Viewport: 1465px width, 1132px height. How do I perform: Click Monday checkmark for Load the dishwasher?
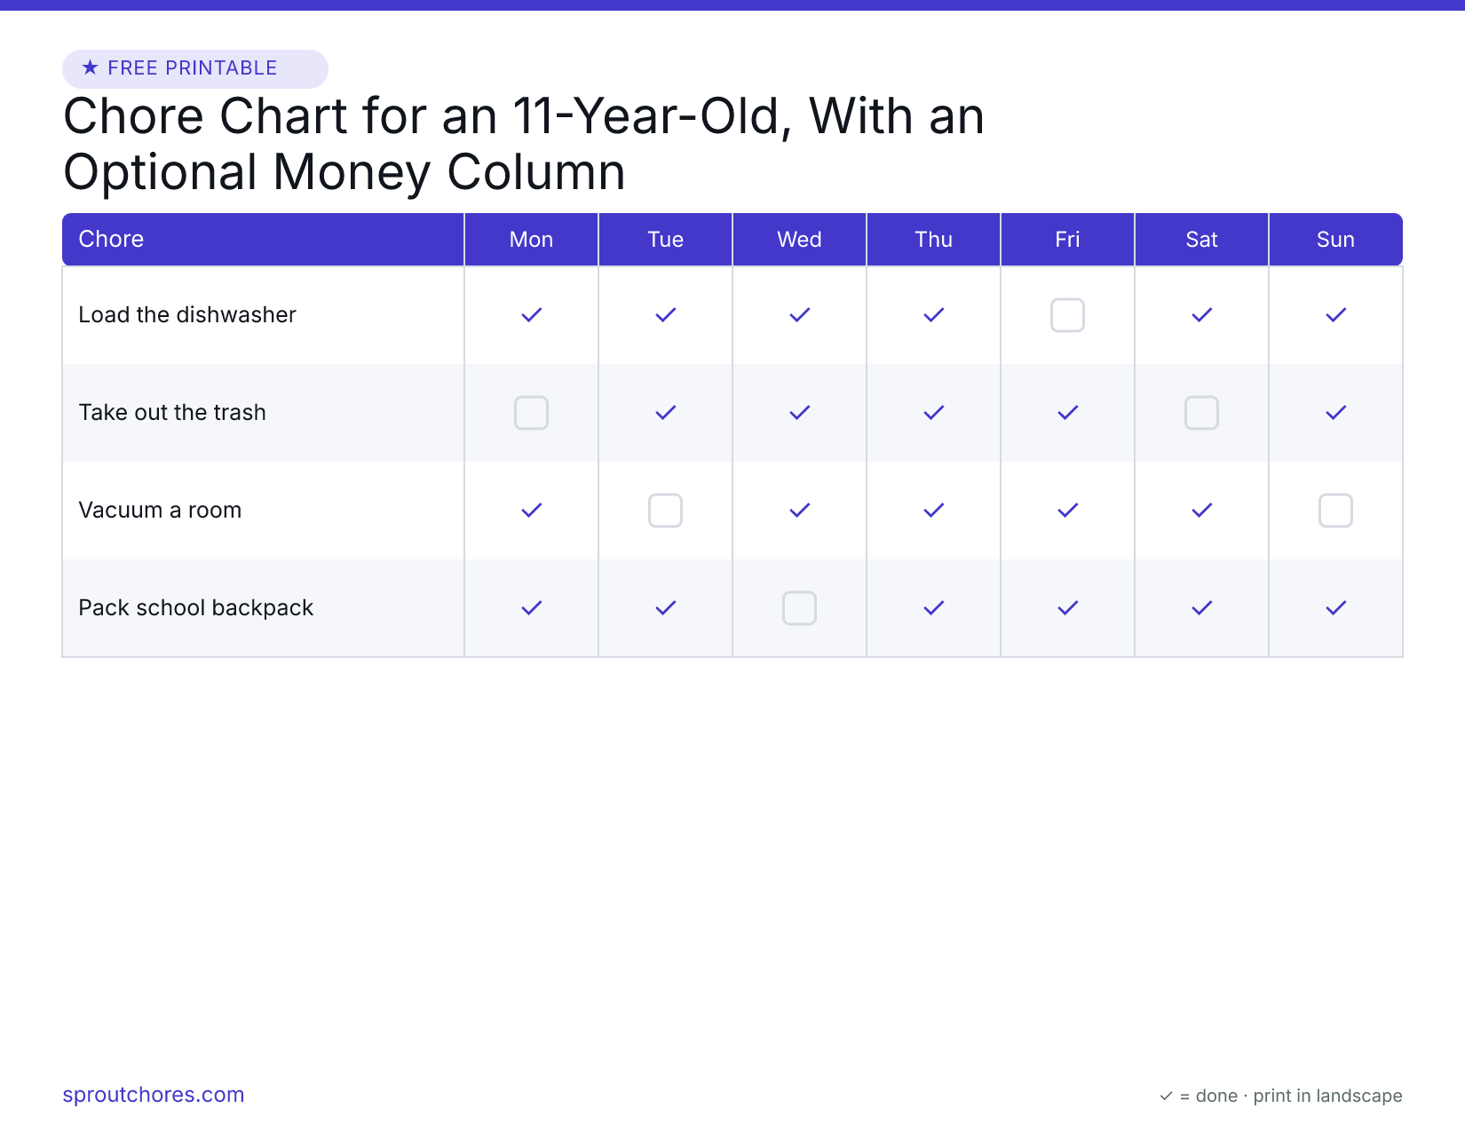531,315
